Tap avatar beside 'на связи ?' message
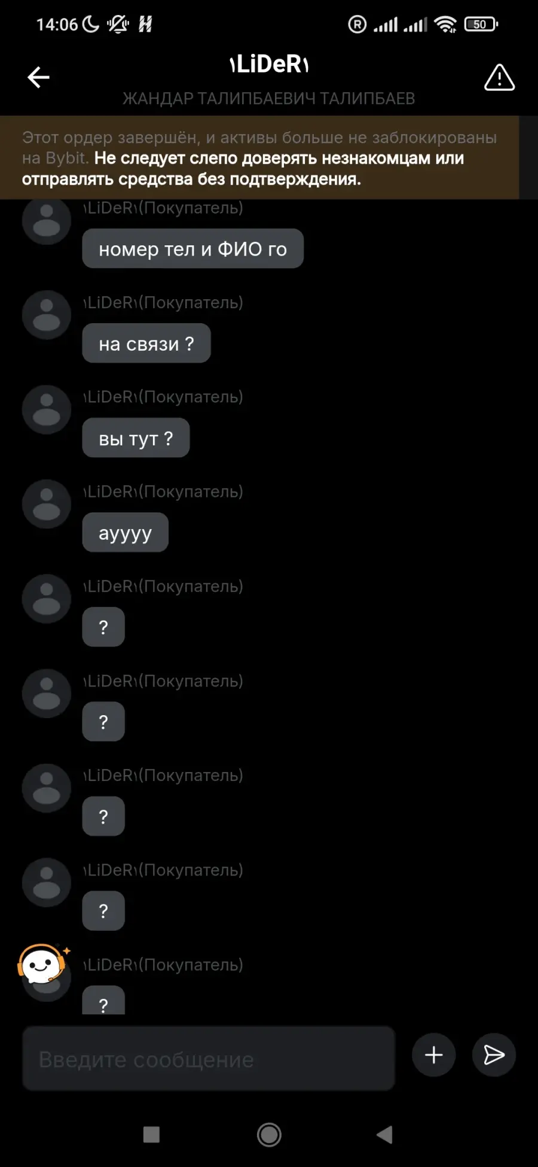Viewport: 538px width, 1167px height. [47, 315]
